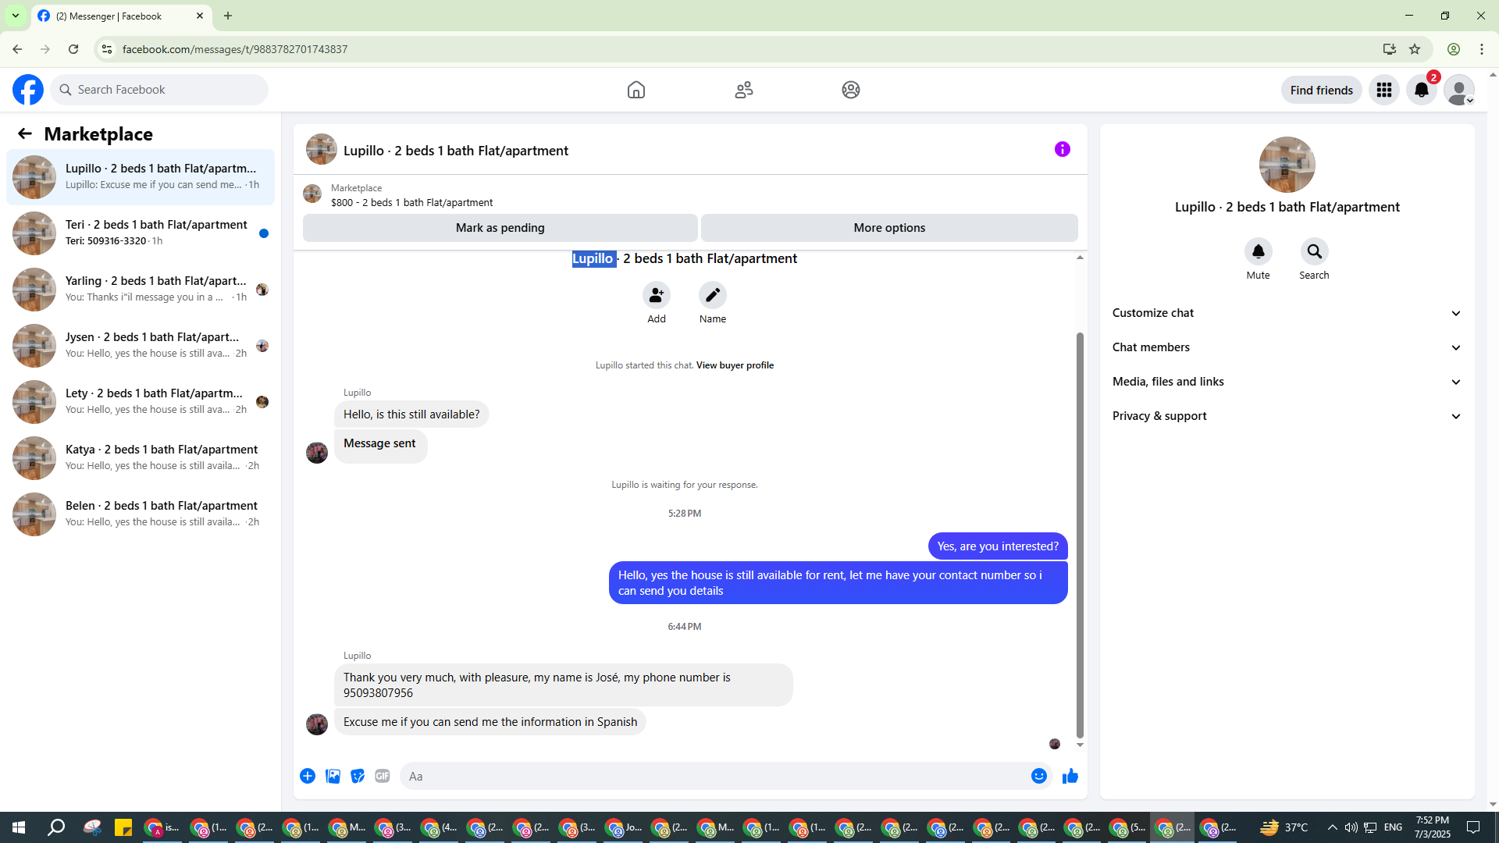Expand Privacy & support section
This screenshot has height=843, width=1499.
[1286, 416]
